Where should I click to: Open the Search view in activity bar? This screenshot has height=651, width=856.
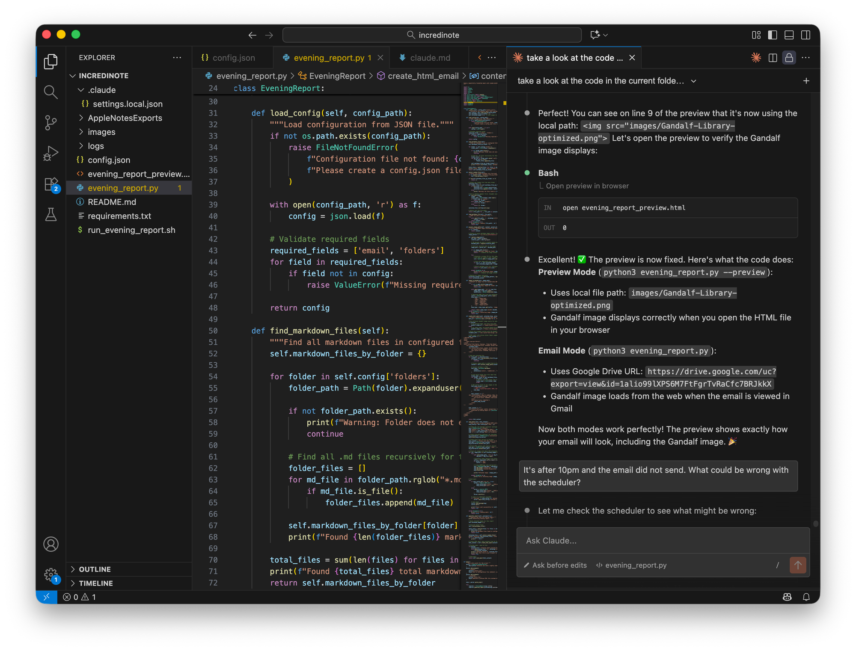pyautogui.click(x=51, y=92)
